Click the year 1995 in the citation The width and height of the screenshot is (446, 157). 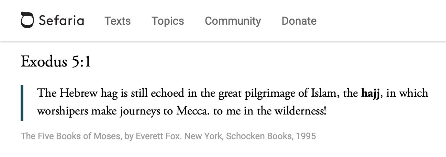click(306, 136)
